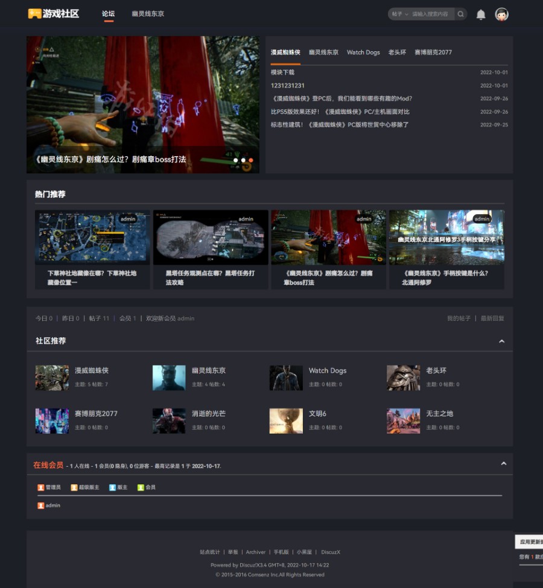The height and width of the screenshot is (588, 543).
Task: Select the 赛博朋克2077 news tab
Action: coord(433,52)
